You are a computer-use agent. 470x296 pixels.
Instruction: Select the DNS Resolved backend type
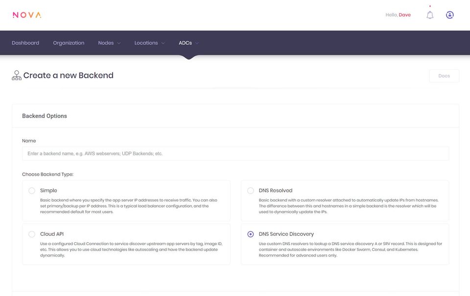(x=251, y=191)
